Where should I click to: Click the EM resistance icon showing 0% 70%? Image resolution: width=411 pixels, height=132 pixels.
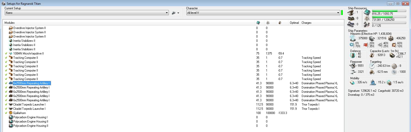[x=352, y=45]
